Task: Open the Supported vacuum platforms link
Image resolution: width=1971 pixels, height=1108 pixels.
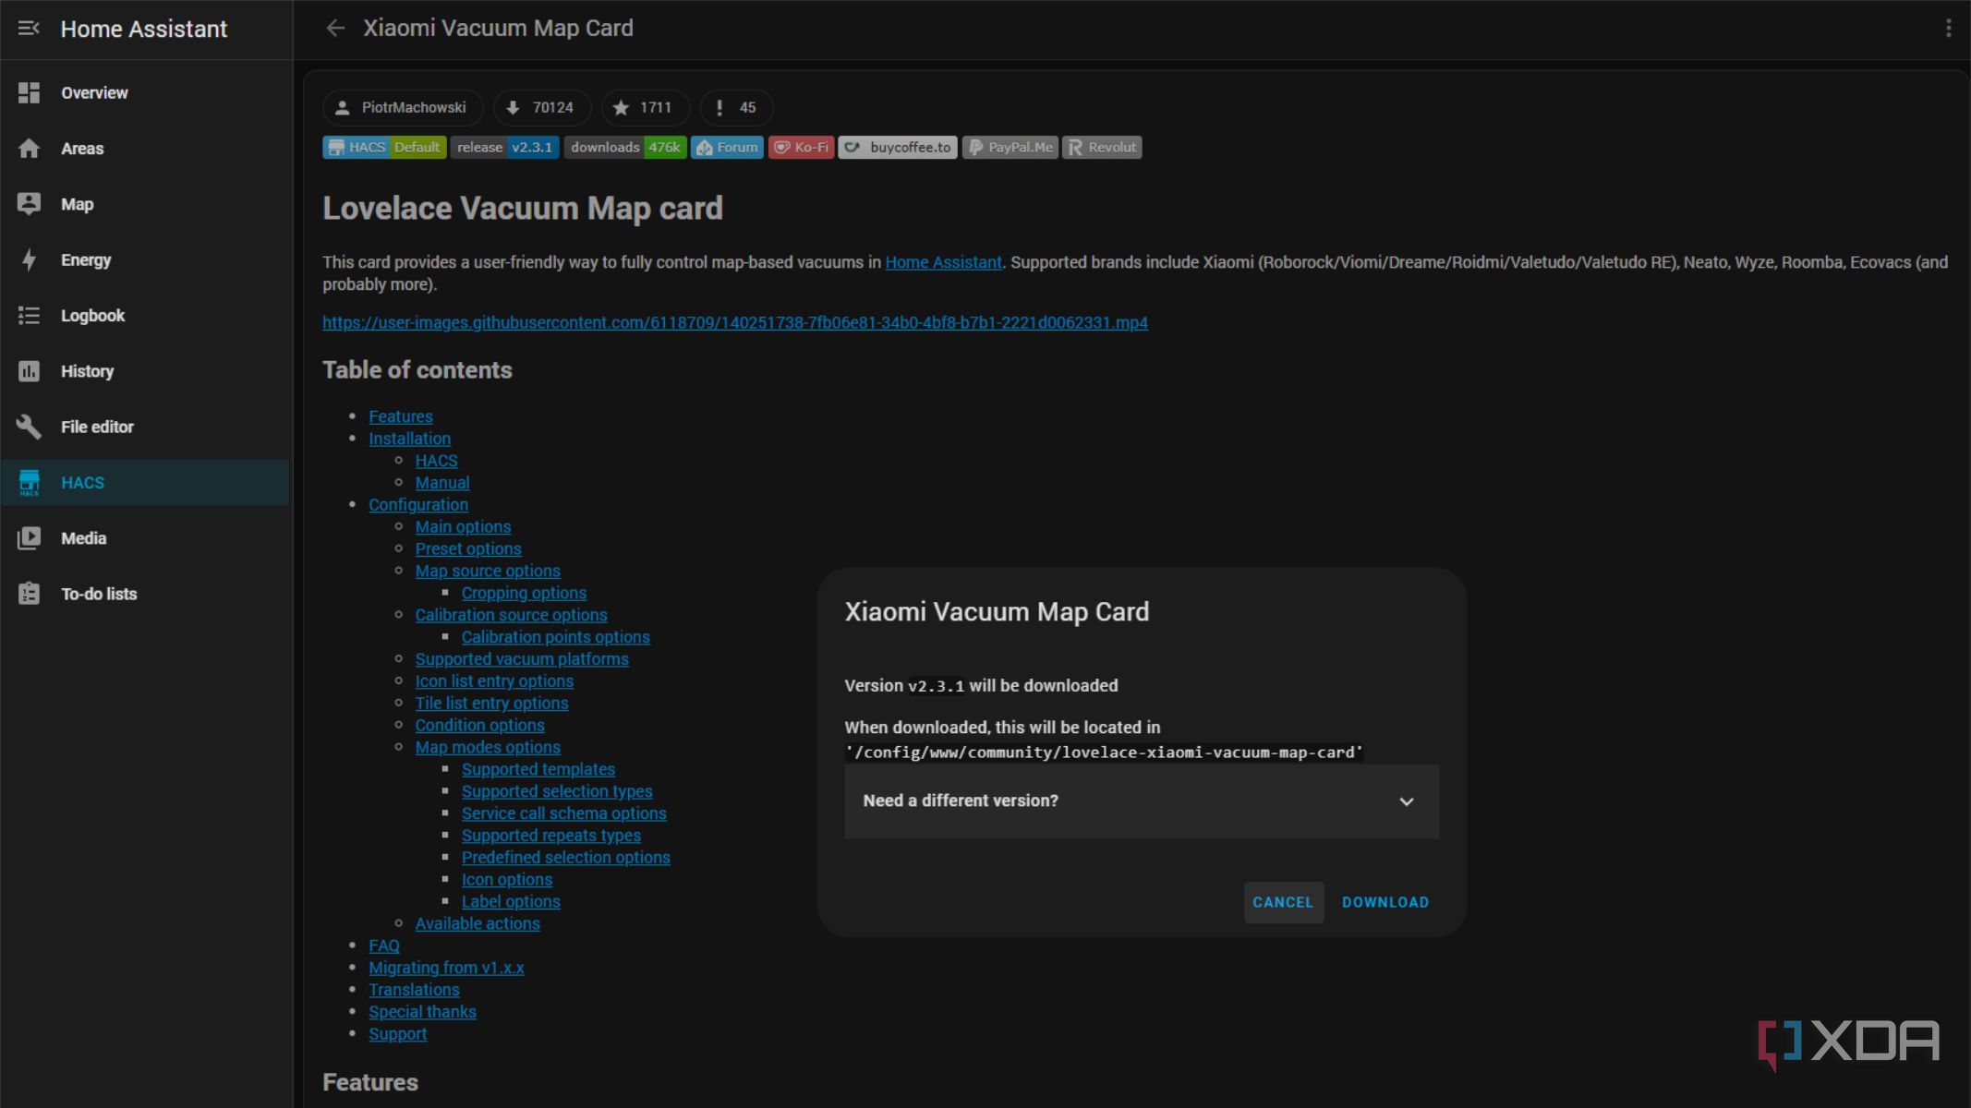Action: point(522,659)
